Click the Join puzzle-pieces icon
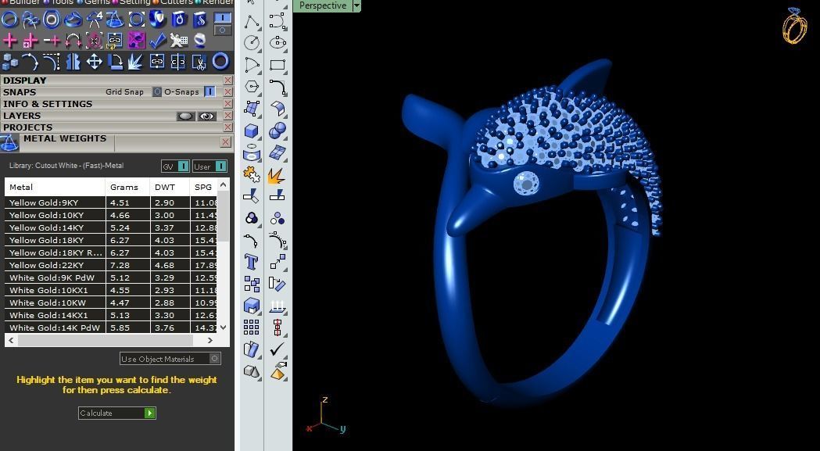 pyautogui.click(x=252, y=175)
